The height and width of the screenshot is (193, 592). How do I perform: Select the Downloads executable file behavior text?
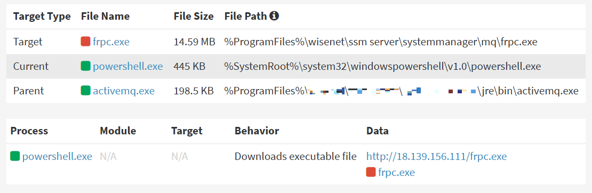pyautogui.click(x=295, y=156)
